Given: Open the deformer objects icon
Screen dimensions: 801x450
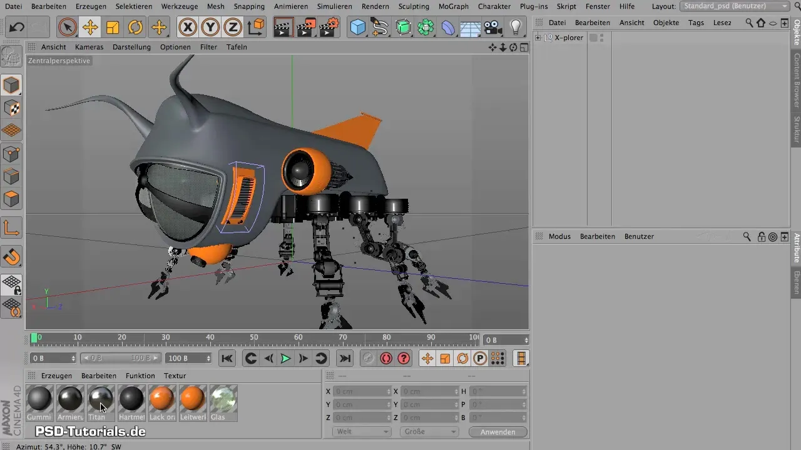Looking at the screenshot, I should tap(448, 27).
